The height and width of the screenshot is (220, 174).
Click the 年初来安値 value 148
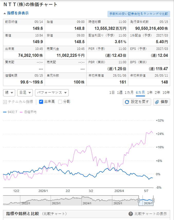coord(164,82)
